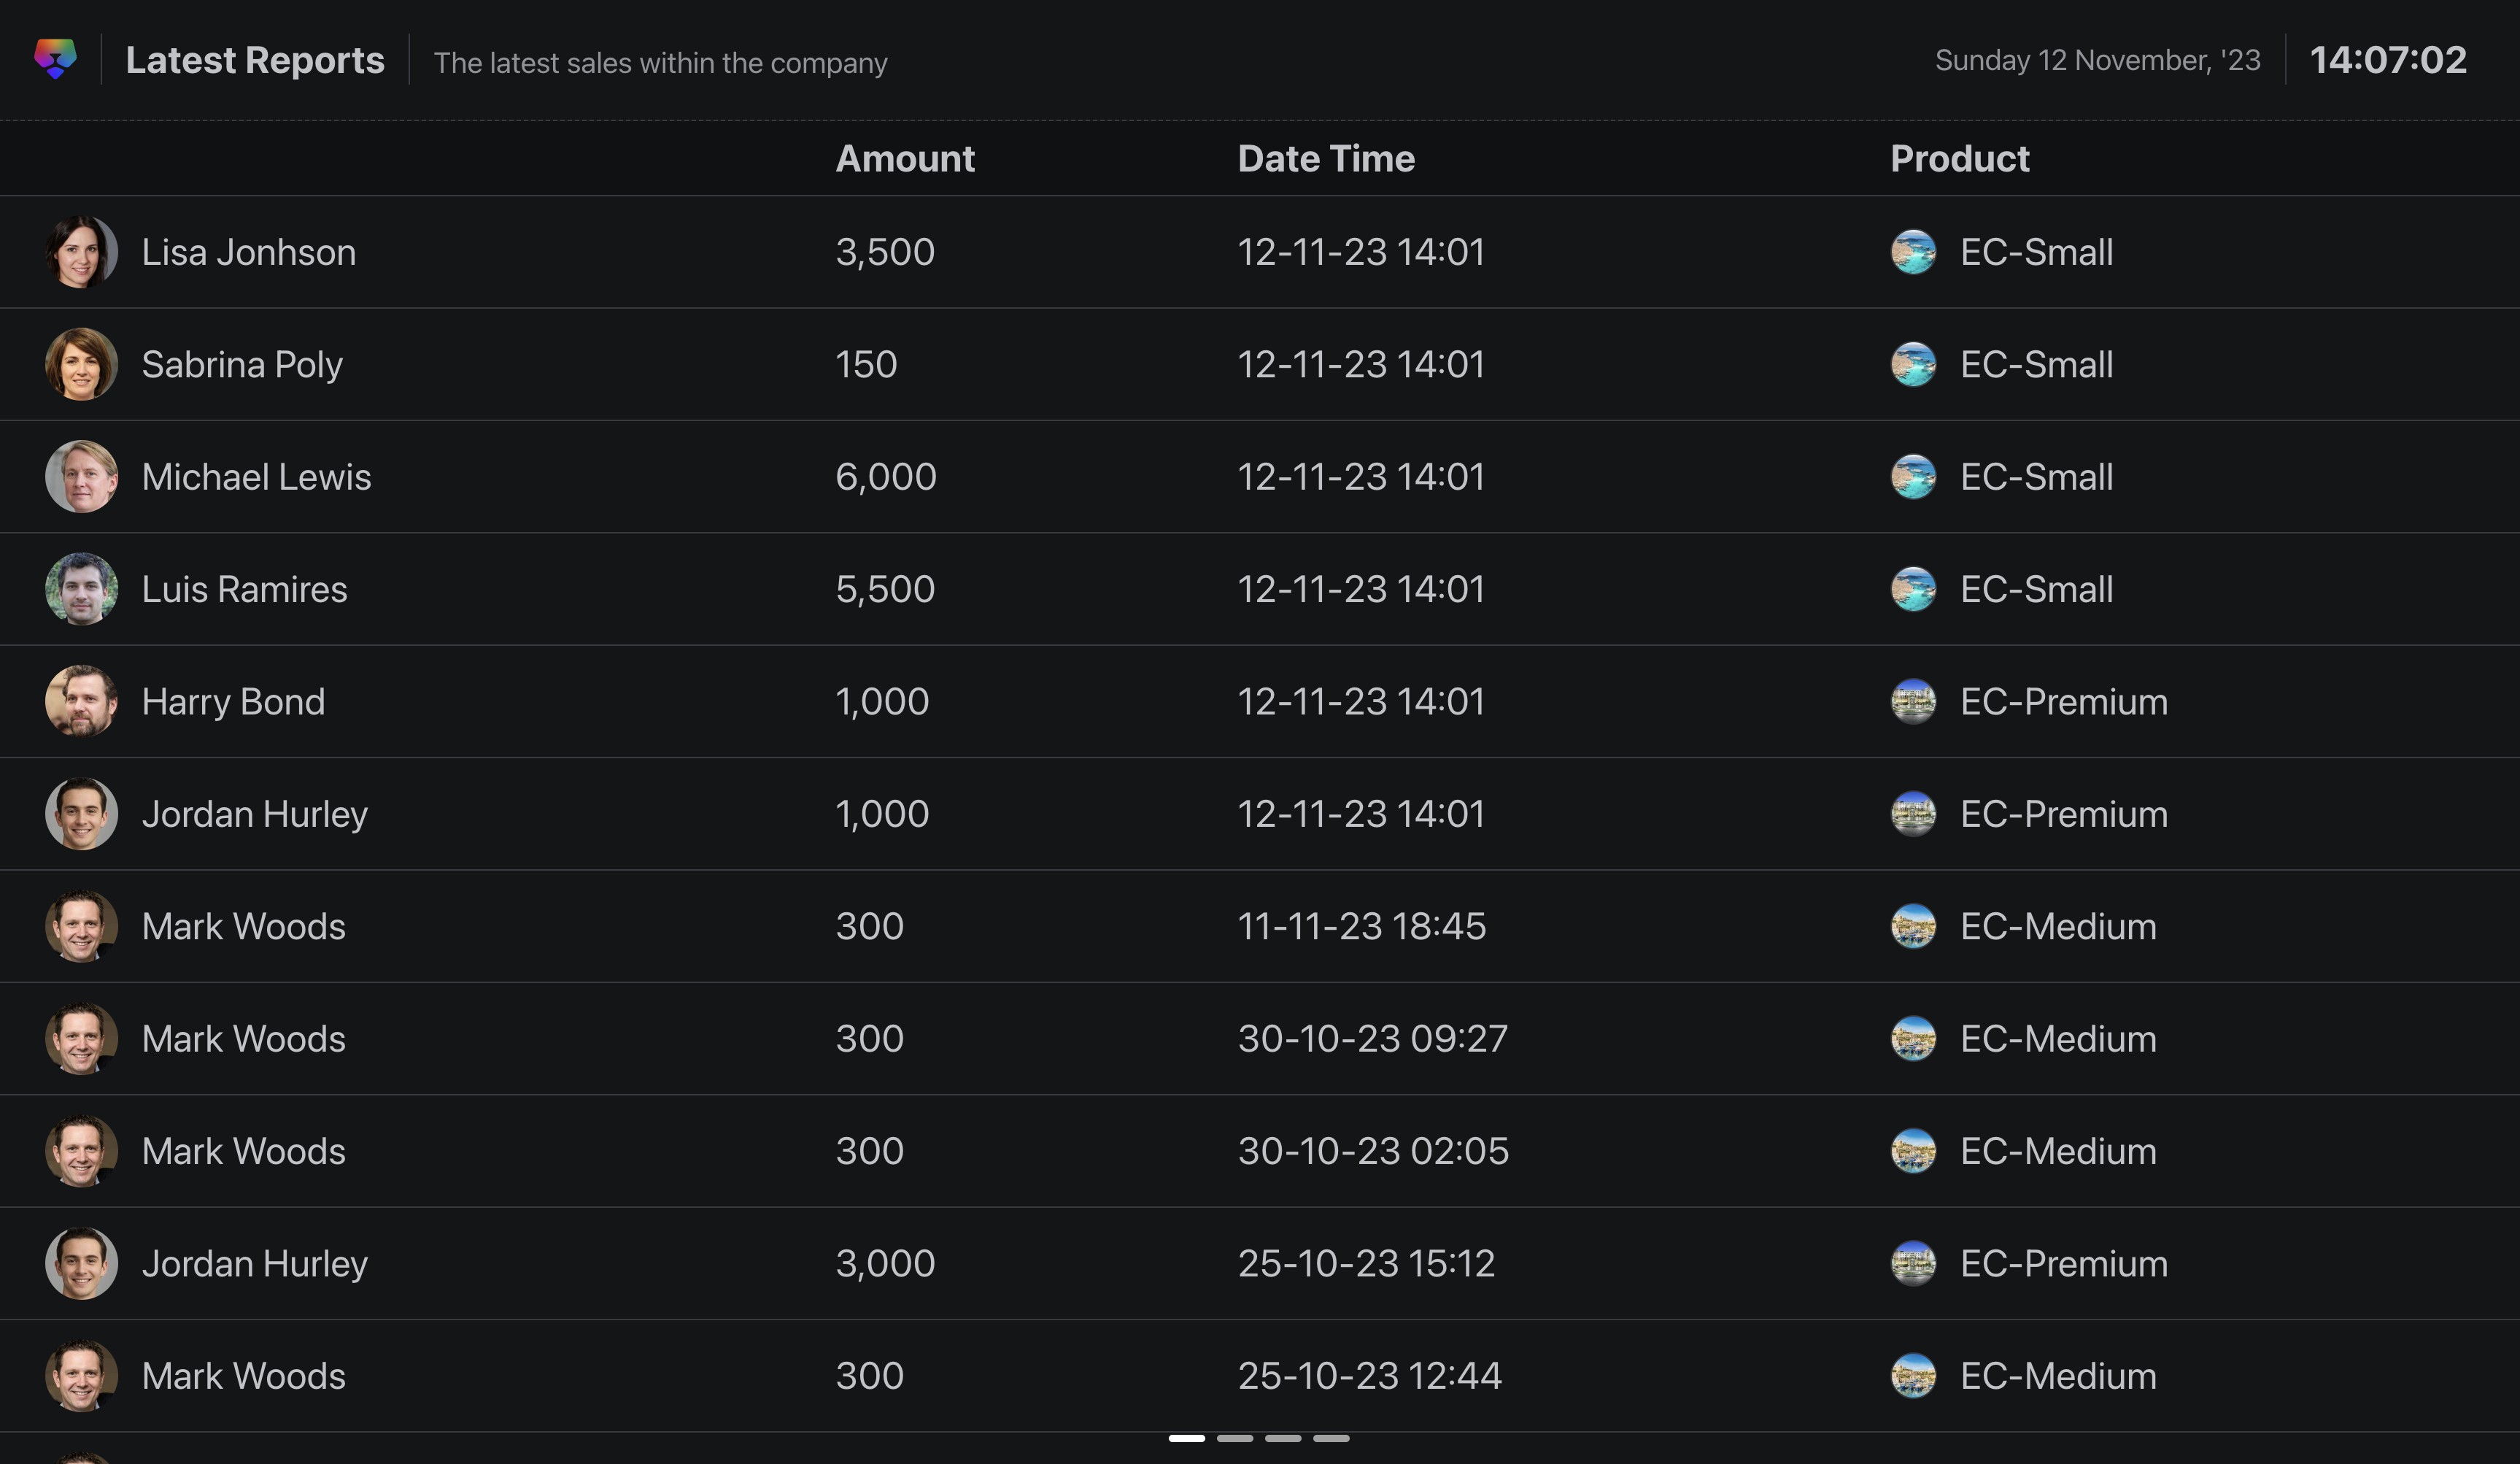2520x1464 pixels.
Task: Click Jordan Hurley's avatar in 1,000 row
Action: tap(81, 814)
